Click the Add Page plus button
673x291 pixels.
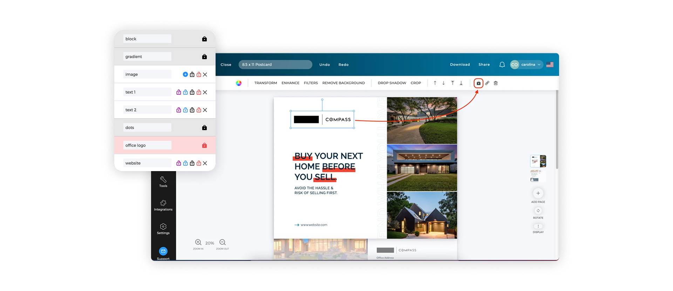(538, 193)
